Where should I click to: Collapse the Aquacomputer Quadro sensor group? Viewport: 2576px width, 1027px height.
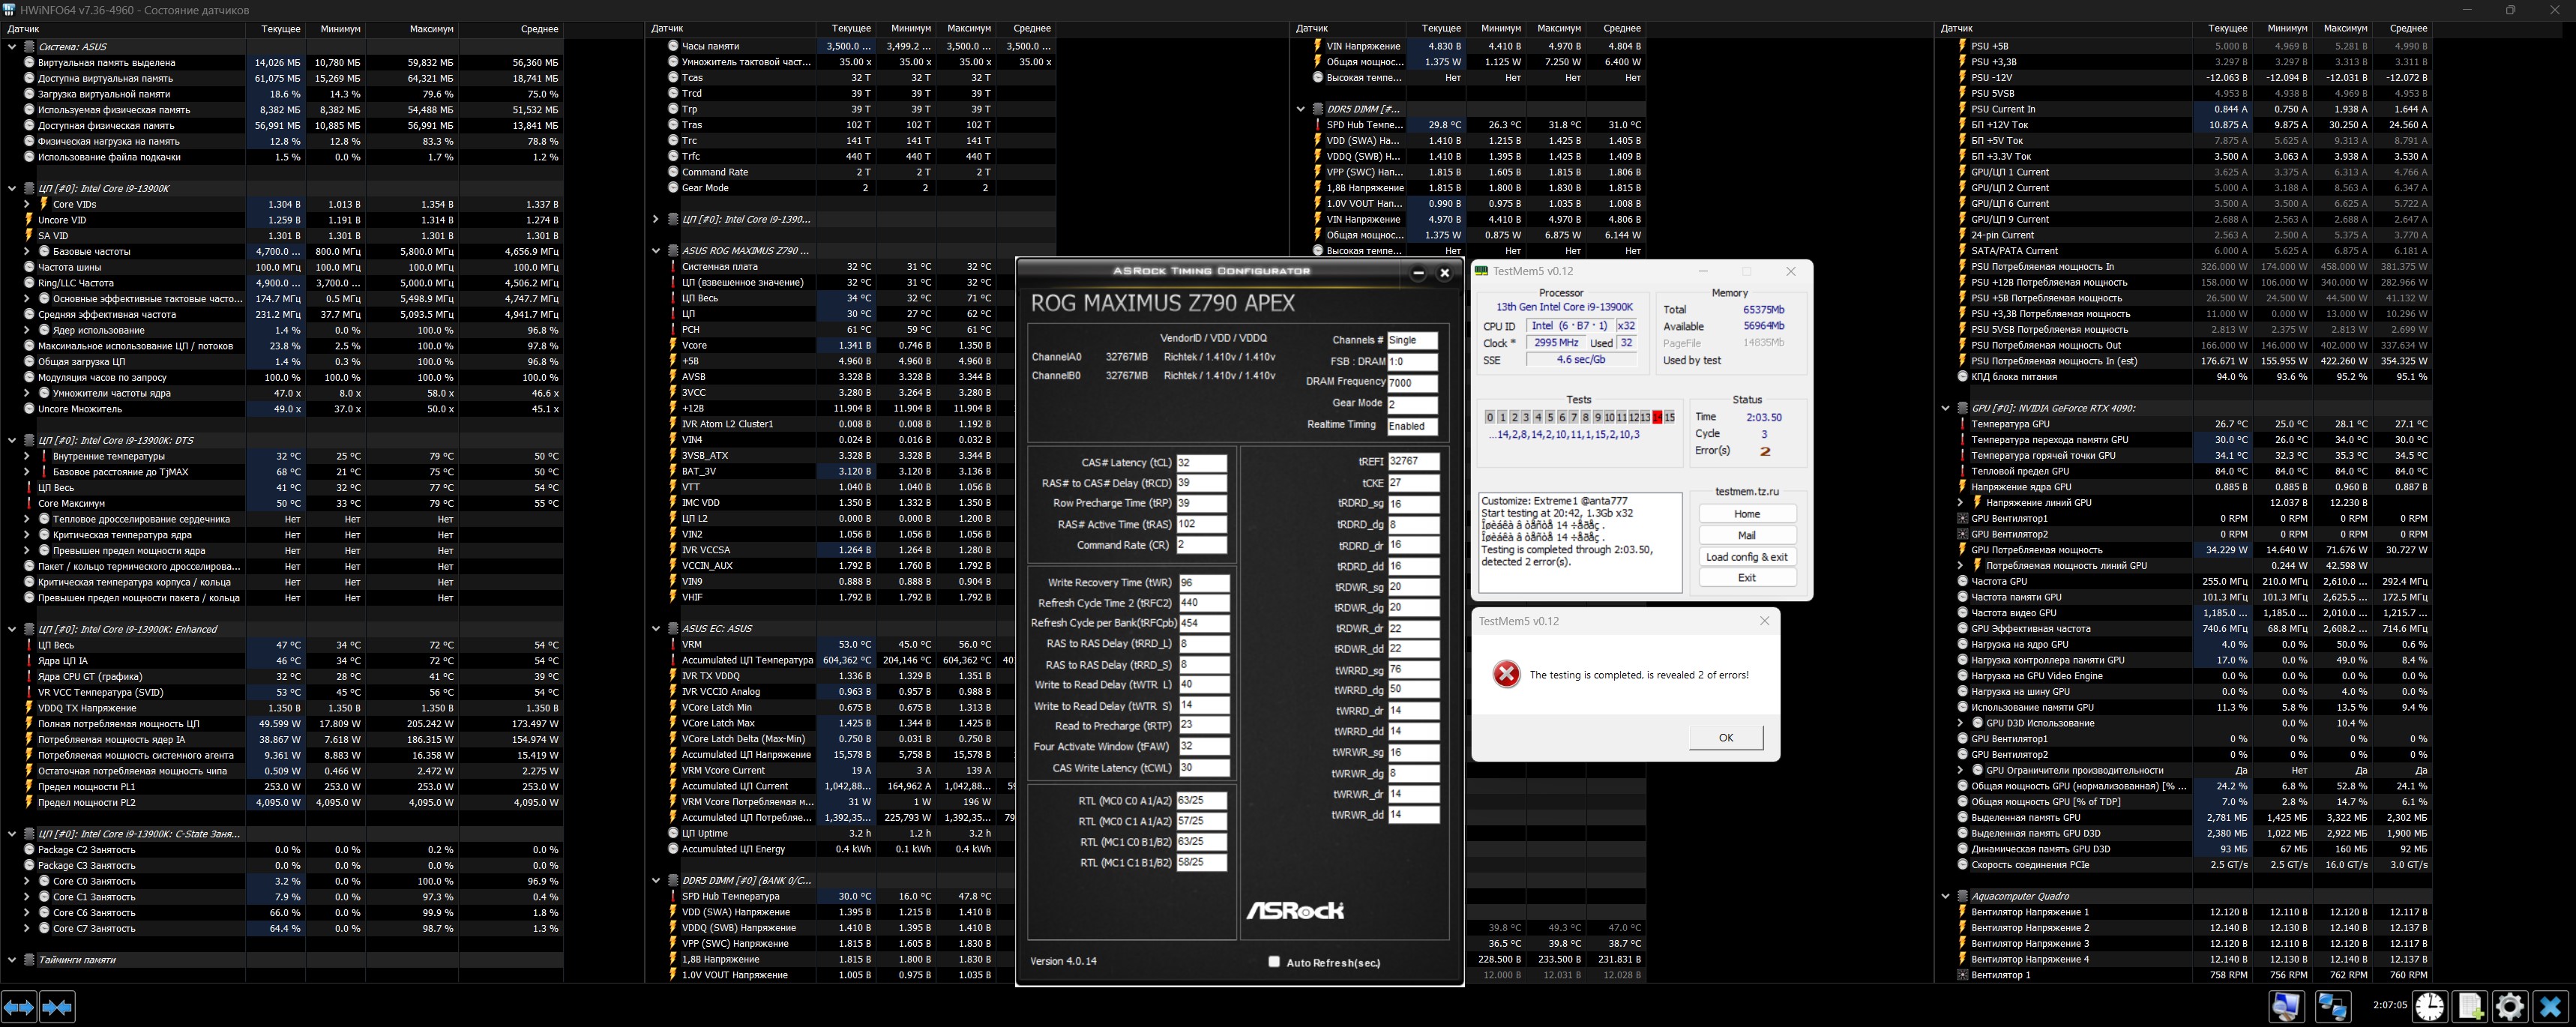pyautogui.click(x=1945, y=896)
